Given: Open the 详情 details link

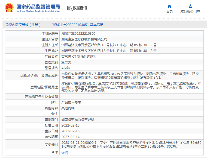Looking at the screenshot, I should point(65,153).
